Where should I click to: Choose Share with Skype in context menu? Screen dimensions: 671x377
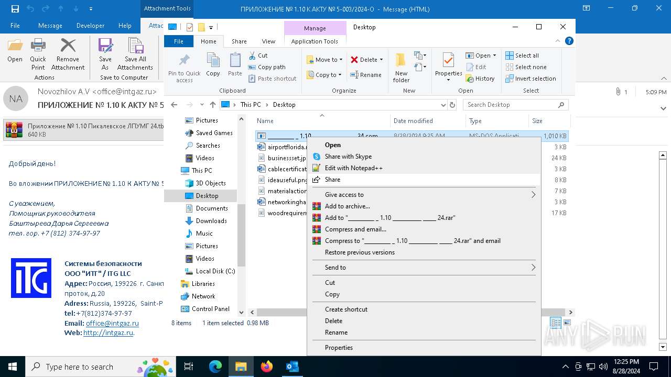tap(424, 157)
